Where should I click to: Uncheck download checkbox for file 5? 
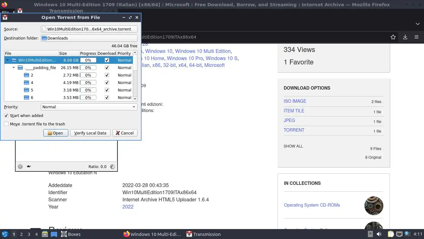click(107, 90)
